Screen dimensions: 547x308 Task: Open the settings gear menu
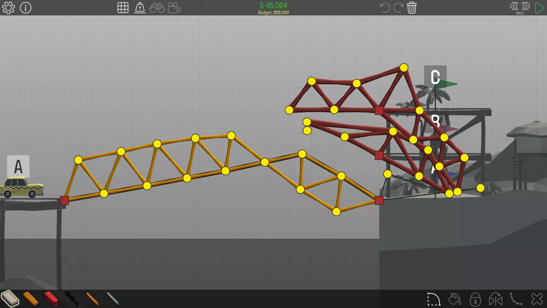(x=8, y=8)
